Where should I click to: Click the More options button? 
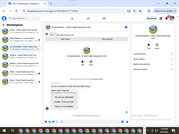107,39
